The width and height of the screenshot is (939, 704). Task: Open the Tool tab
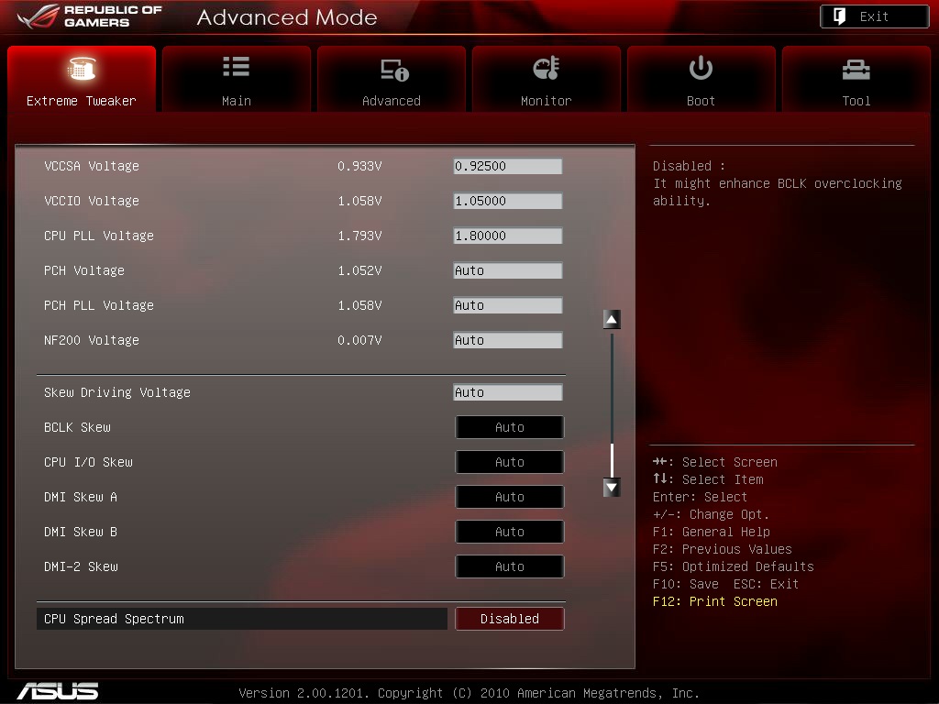[856, 79]
